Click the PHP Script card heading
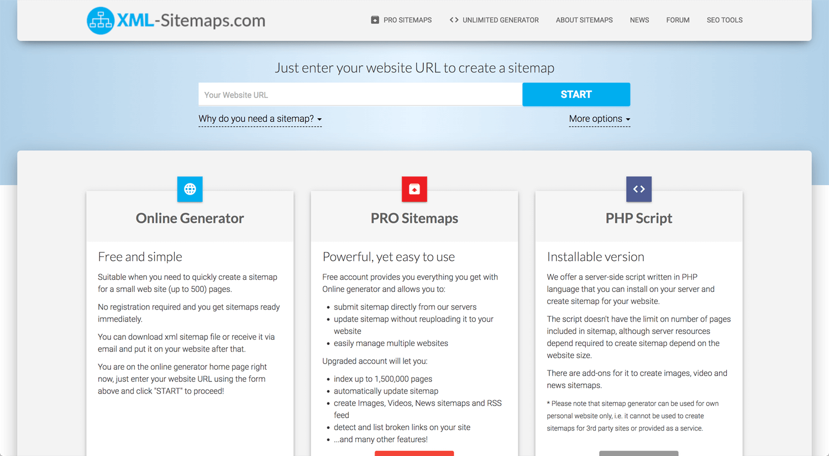Image resolution: width=829 pixels, height=456 pixels. coord(639,218)
